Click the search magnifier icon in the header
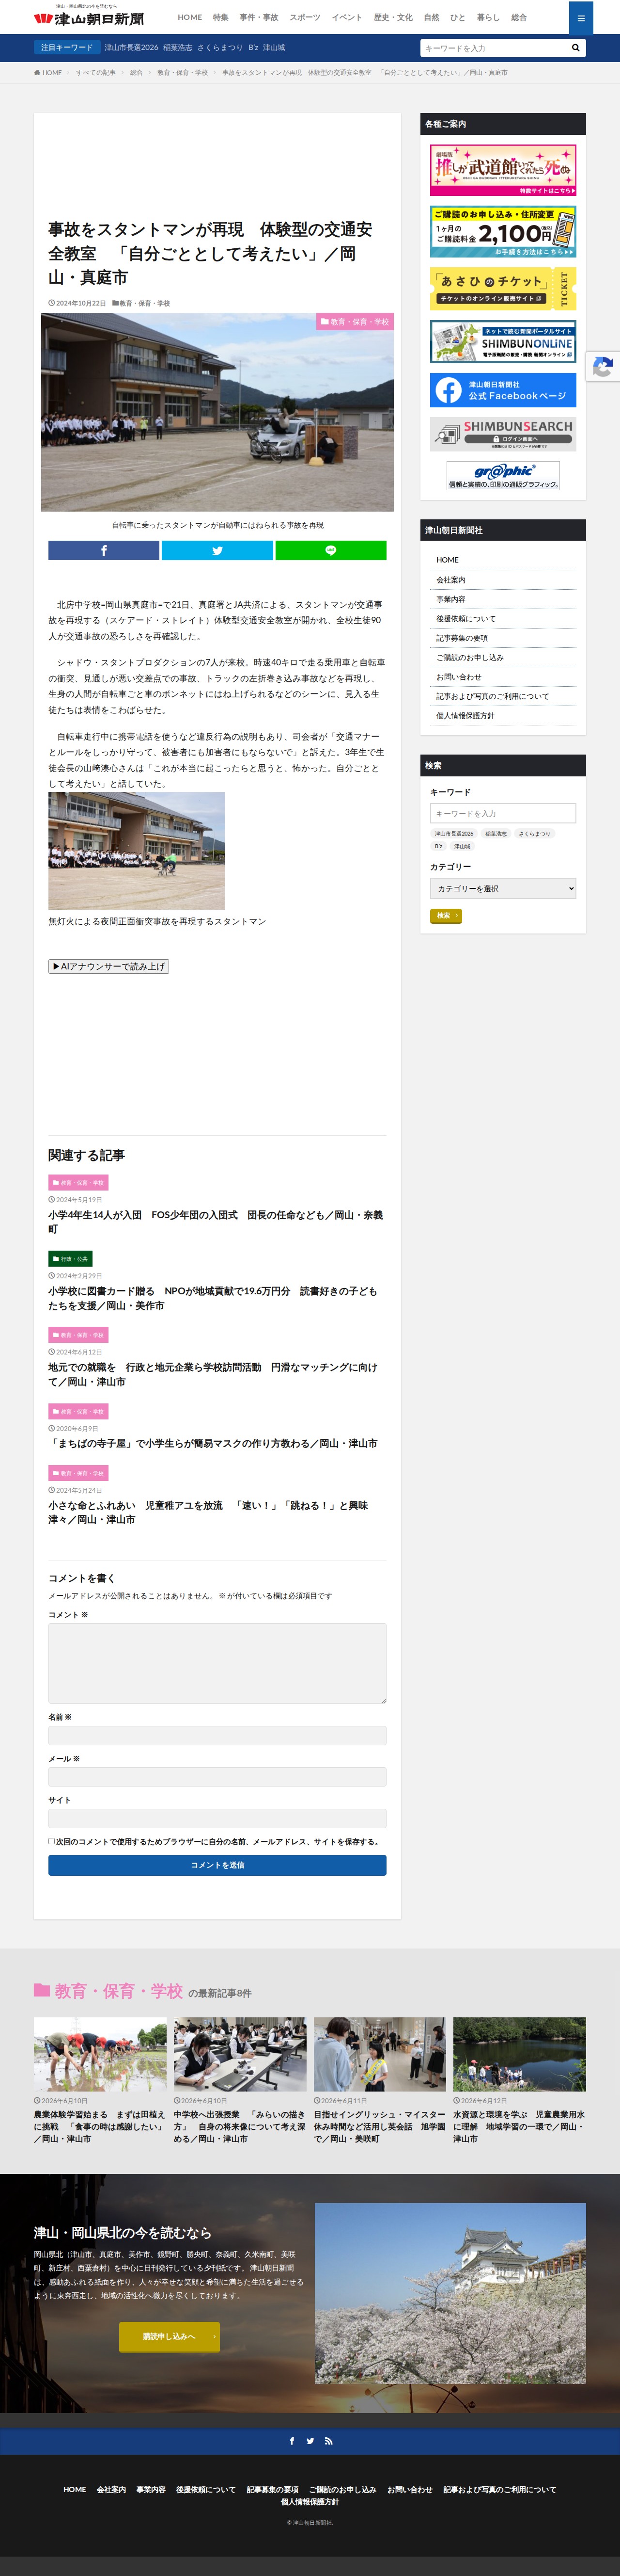The height and width of the screenshot is (2576, 620). tap(575, 48)
